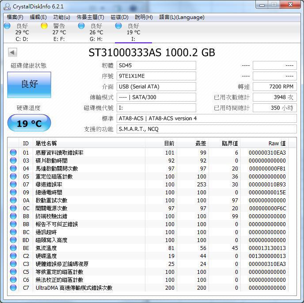The width and height of the screenshot is (304, 303).
Task: Click the blue 良好 health status button
Action: 29,85
